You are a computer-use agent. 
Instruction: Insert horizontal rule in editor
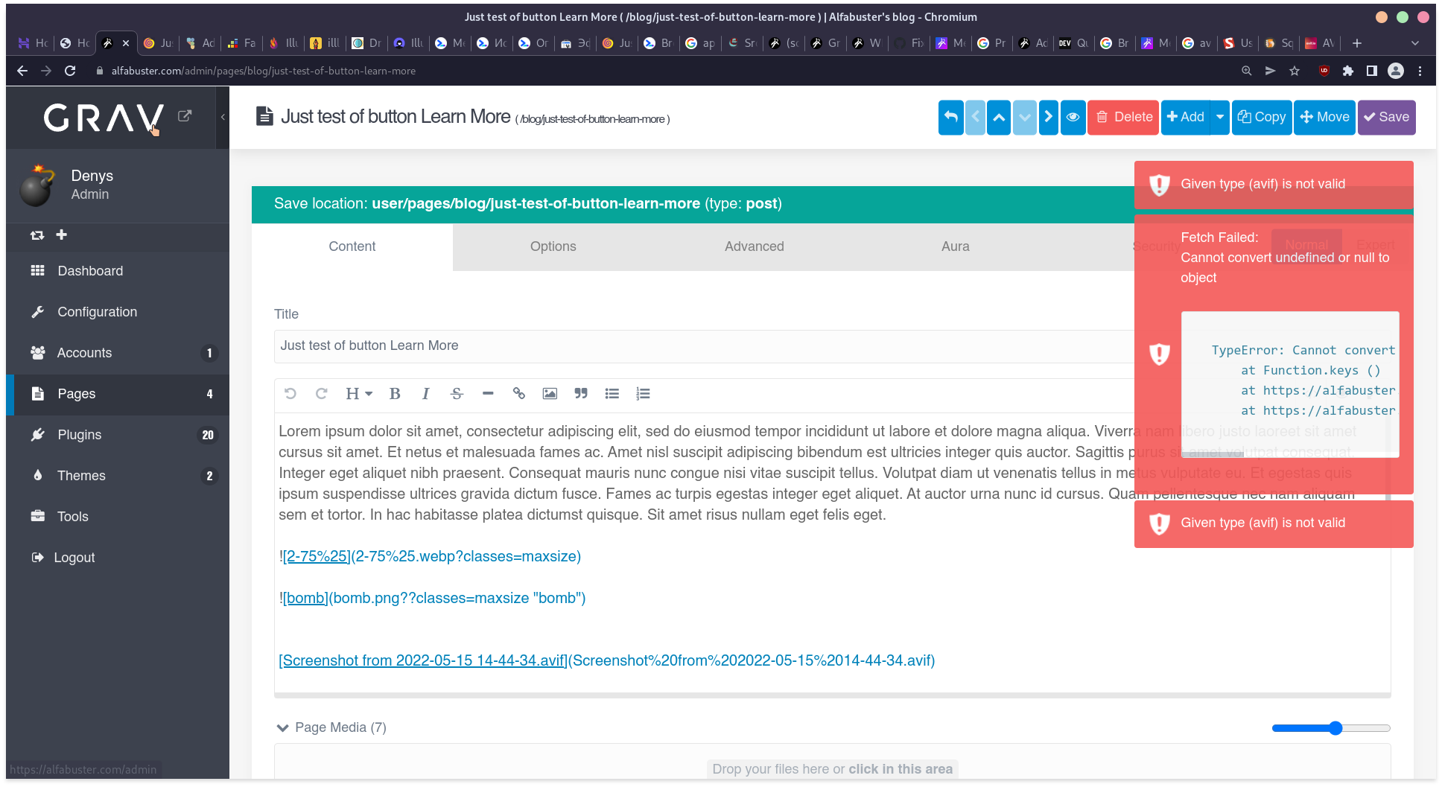coord(488,394)
